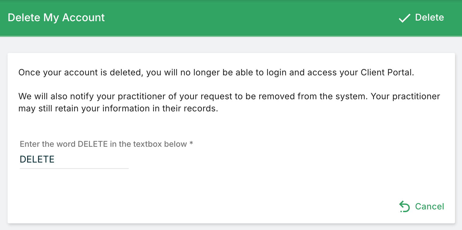The width and height of the screenshot is (462, 230).
Task: Click the required asterisk after "textbox below"
Action: click(191, 144)
